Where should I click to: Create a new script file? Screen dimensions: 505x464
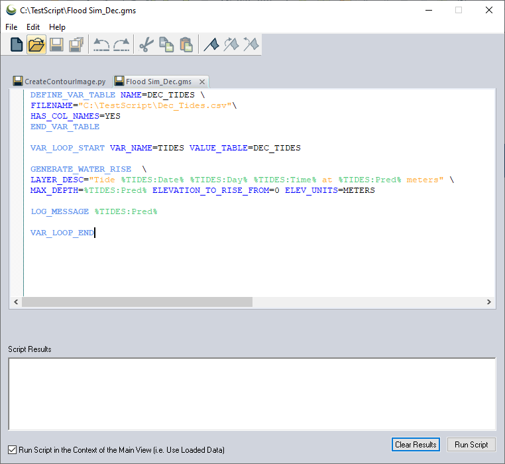(17, 45)
